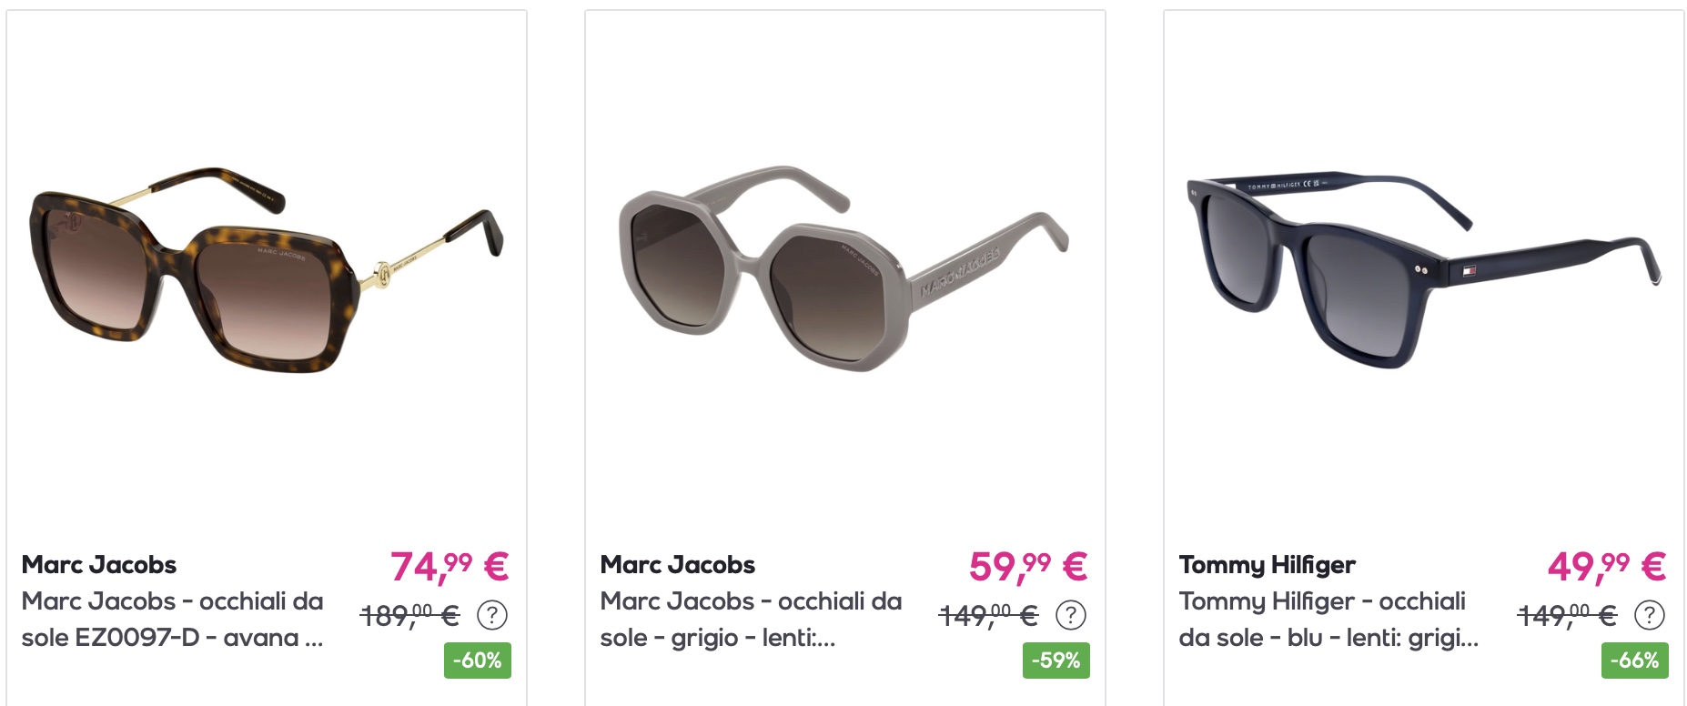Open Marc Jacobs brand link on first card
Viewport: 1687px width, 706px height.
click(99, 565)
